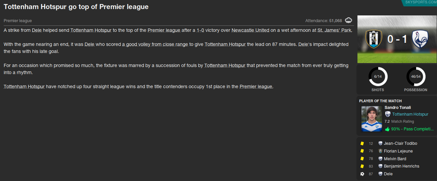Screen dimensions: 437x181
Task: Click the club badge next to Melvin Bard
Action: (380, 159)
